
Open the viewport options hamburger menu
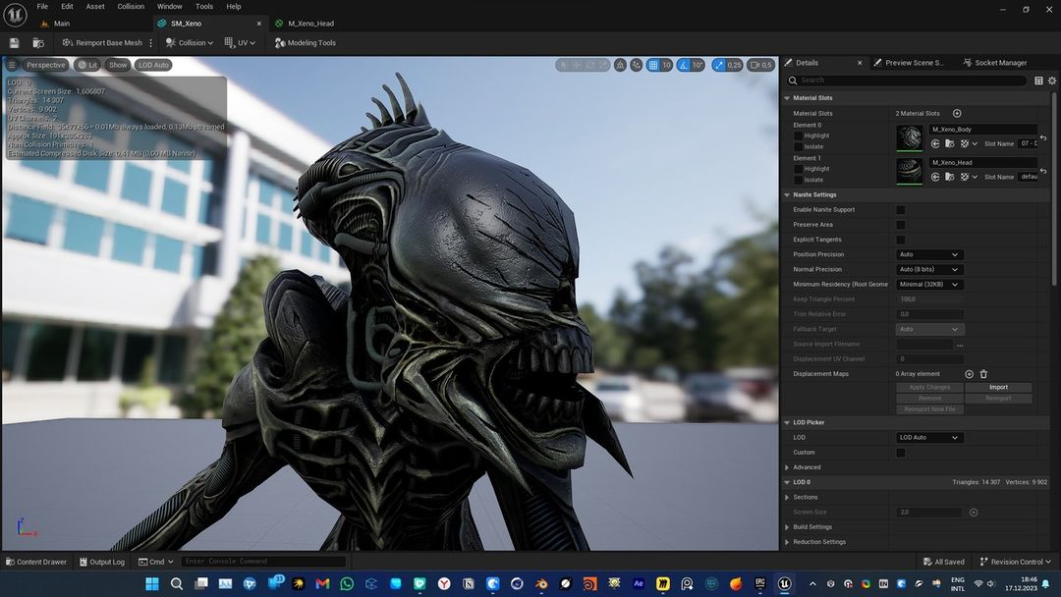(12, 65)
